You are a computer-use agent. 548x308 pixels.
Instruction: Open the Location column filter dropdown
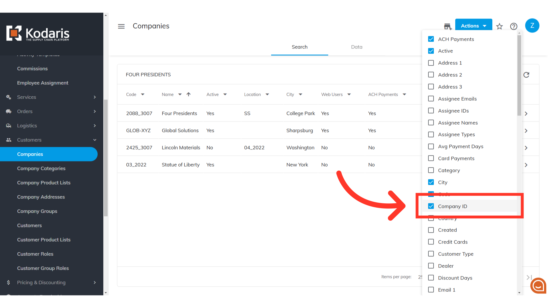pyautogui.click(x=267, y=94)
